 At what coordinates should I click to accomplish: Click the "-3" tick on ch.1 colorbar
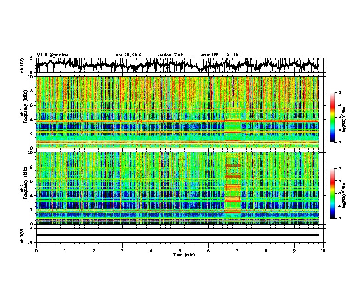[339, 93]
